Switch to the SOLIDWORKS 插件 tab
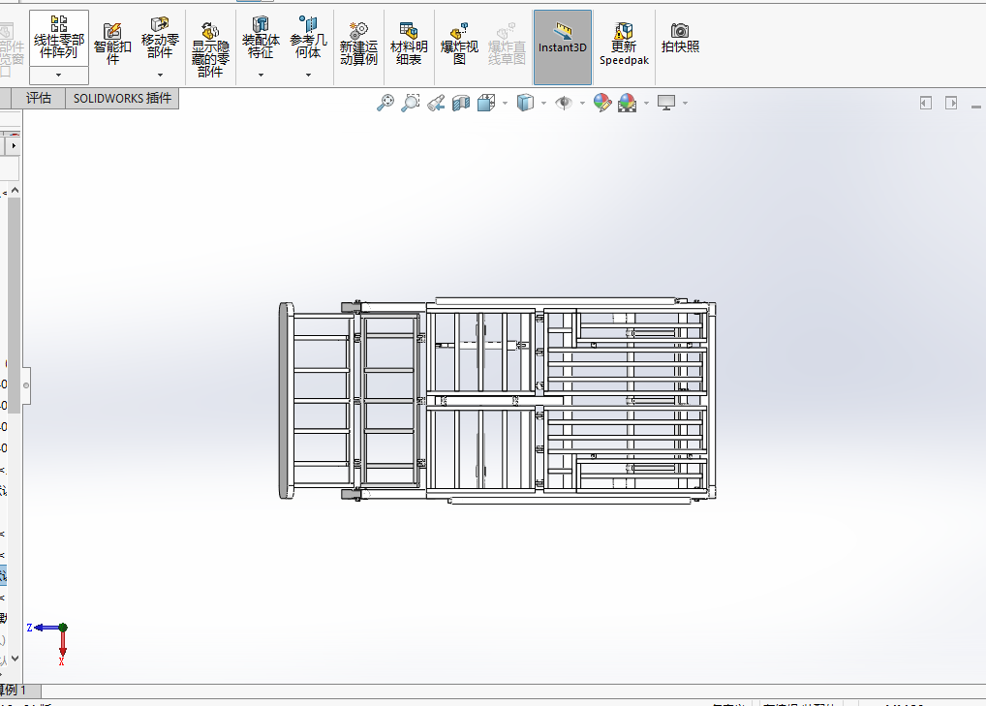This screenshot has height=706, width=986. click(x=122, y=98)
